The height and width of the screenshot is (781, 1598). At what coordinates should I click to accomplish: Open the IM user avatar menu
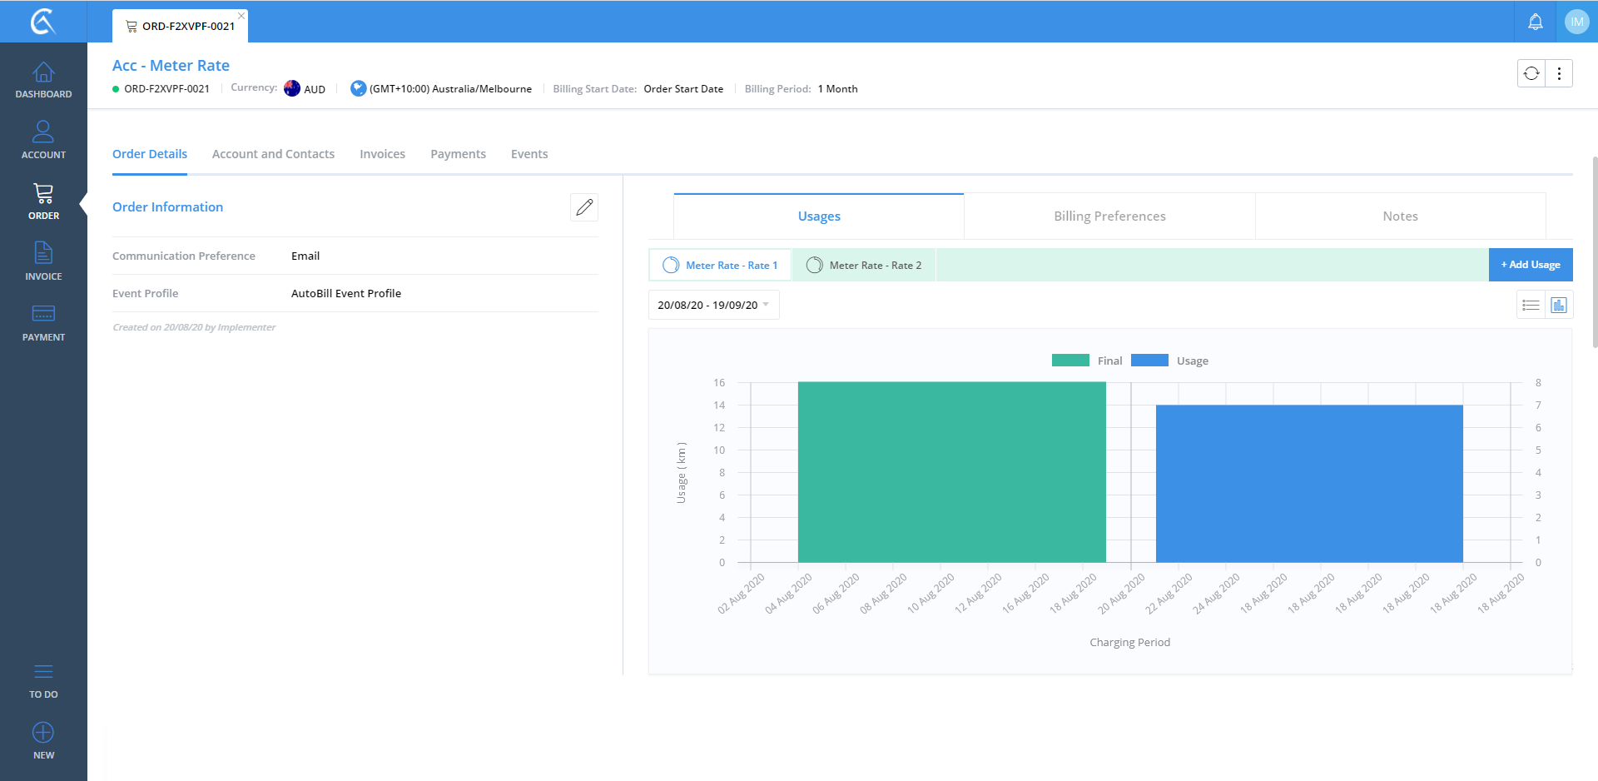point(1576,22)
